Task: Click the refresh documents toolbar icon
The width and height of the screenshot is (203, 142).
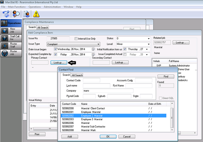Action: [x=6, y=13]
